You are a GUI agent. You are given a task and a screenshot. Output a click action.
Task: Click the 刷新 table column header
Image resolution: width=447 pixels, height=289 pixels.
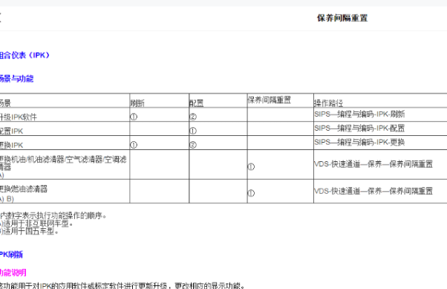point(137,103)
